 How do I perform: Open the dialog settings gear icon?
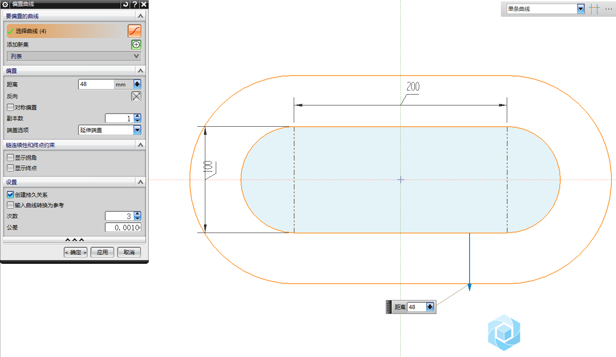coord(5,4)
